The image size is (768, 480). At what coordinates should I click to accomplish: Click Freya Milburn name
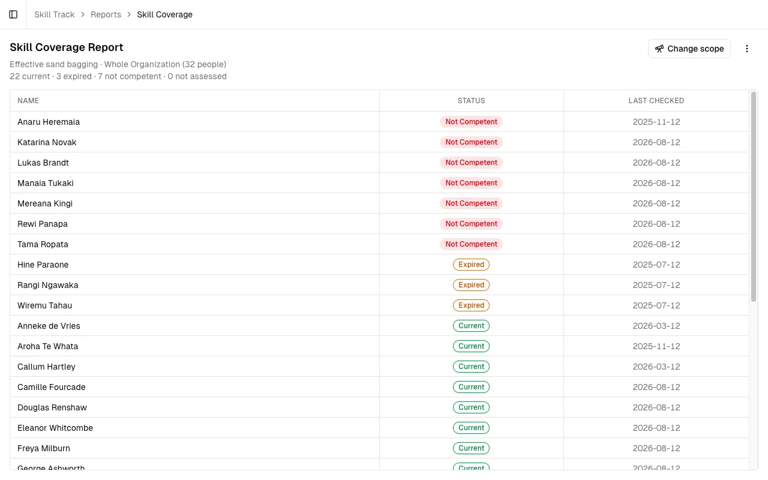44,448
